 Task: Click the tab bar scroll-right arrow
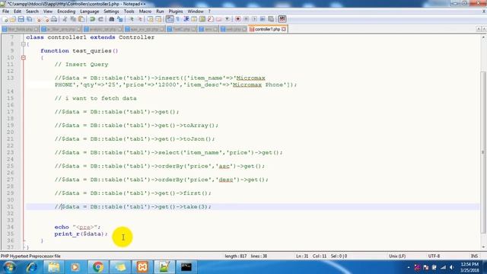pos(484,29)
